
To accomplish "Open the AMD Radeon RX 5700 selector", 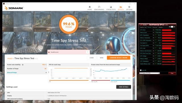I will pos(150,73).
